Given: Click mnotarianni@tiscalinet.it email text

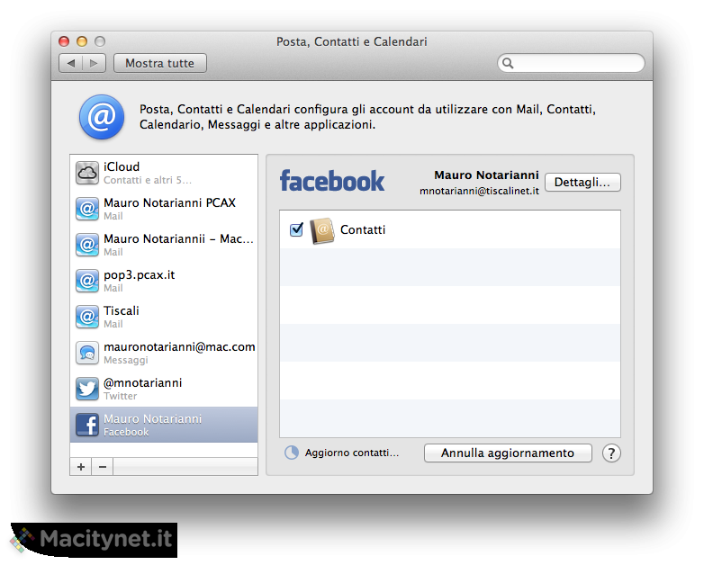Looking at the screenshot, I should coord(479,191).
